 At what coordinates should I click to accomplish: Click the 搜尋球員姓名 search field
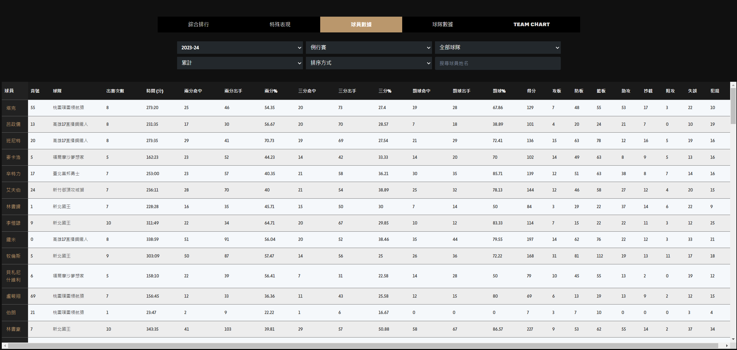(498, 63)
